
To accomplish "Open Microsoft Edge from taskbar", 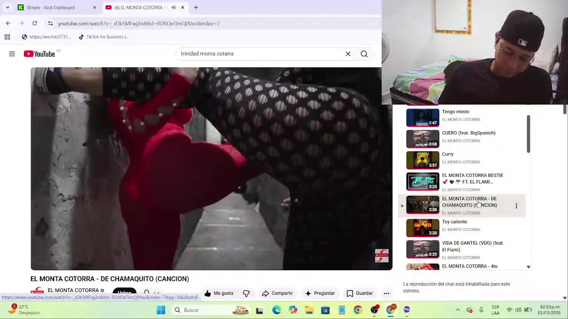I will click(x=276, y=310).
